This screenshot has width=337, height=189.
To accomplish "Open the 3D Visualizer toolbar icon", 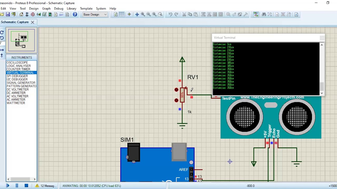I will [x=39, y=14].
